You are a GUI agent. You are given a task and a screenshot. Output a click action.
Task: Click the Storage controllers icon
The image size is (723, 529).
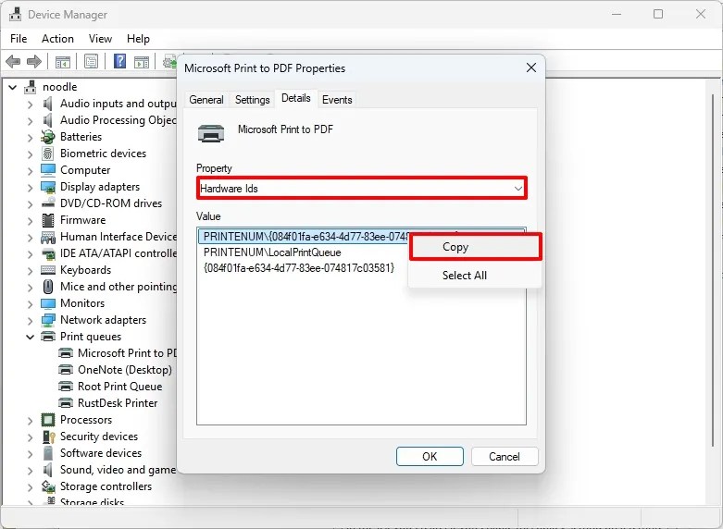(x=48, y=486)
